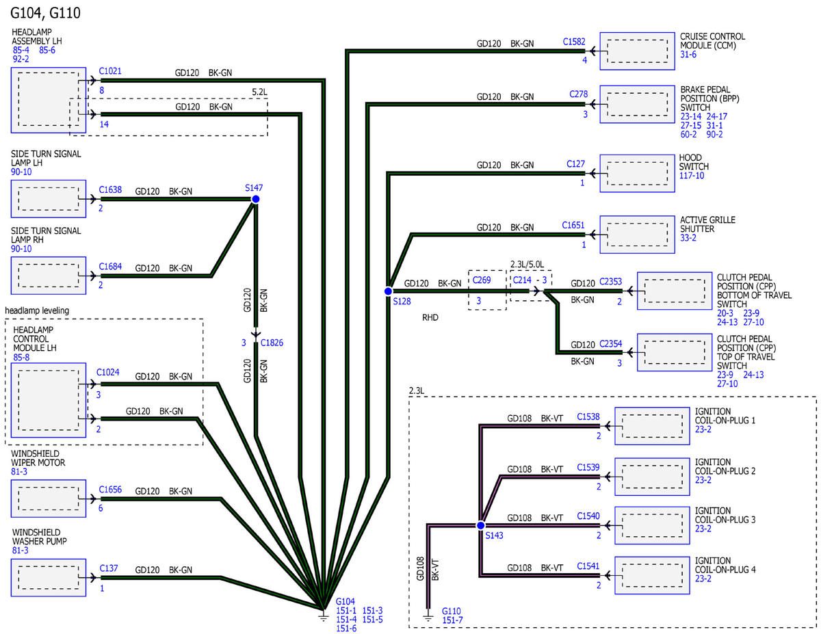This screenshot has width=821, height=634.
Task: Click the C137 connector link
Action: tap(108, 567)
